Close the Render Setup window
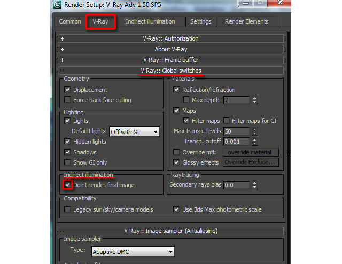Image resolution: width=342 pixels, height=264 pixels. 279,3
